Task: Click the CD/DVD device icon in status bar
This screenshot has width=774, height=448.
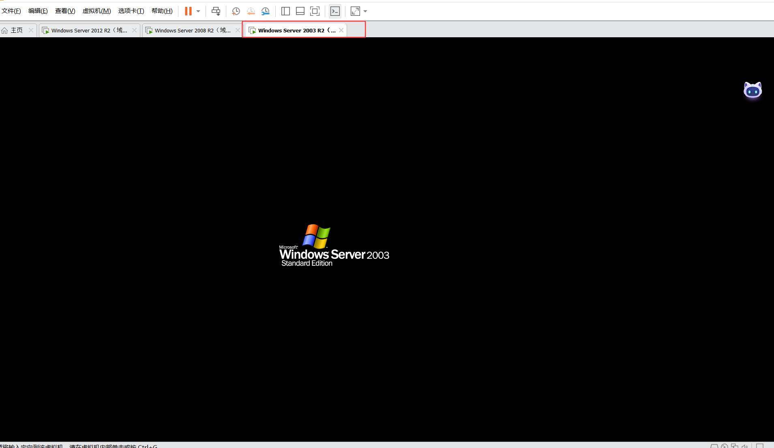Action: [725, 446]
